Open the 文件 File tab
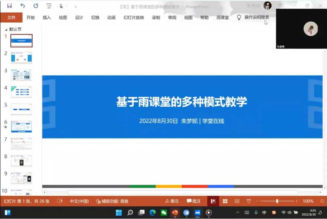The image size is (327, 219). (x=11, y=18)
